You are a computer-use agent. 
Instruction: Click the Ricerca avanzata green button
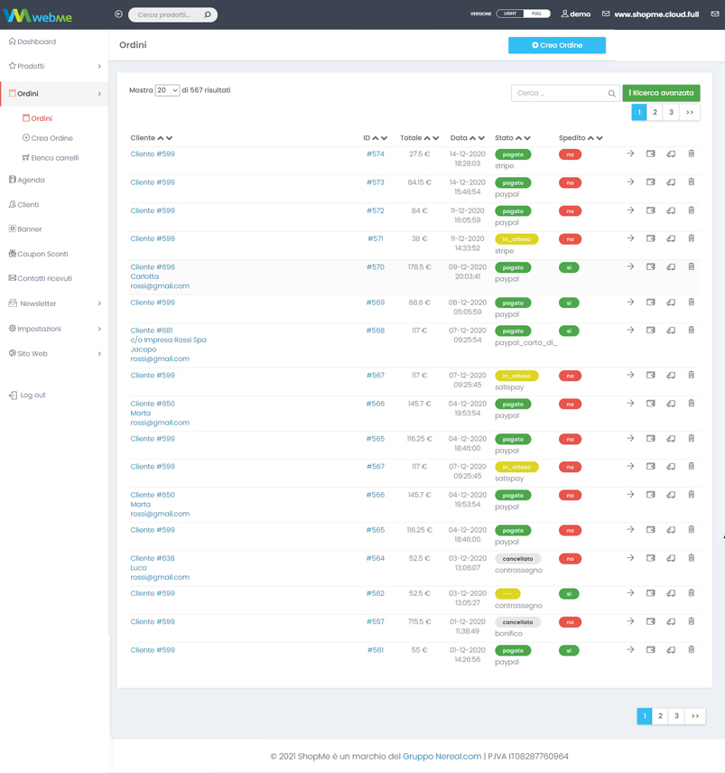click(661, 93)
